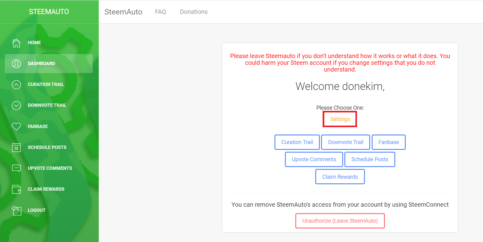The height and width of the screenshot is (242, 483).
Task: Click the SteemConnect removal note text
Action: coord(340,205)
